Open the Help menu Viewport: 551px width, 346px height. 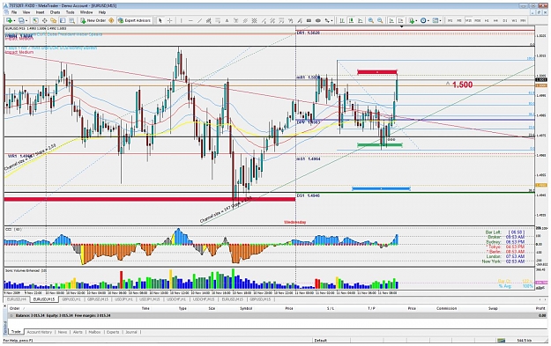pyautogui.click(x=102, y=12)
